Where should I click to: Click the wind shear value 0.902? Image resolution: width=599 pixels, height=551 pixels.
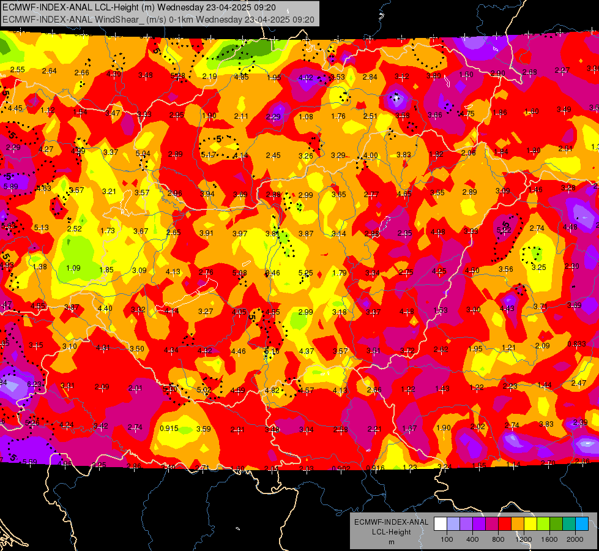[x=341, y=469]
